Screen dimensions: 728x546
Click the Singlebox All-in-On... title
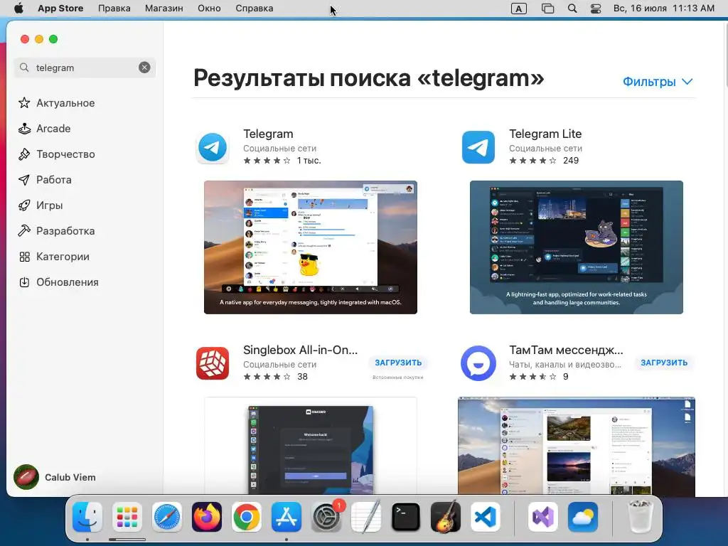(301, 350)
